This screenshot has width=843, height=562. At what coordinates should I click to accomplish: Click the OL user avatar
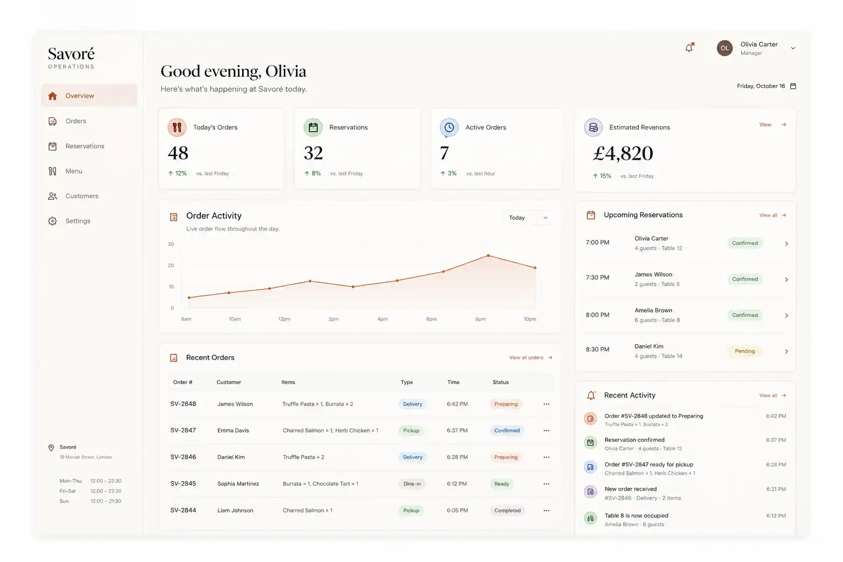pyautogui.click(x=724, y=48)
